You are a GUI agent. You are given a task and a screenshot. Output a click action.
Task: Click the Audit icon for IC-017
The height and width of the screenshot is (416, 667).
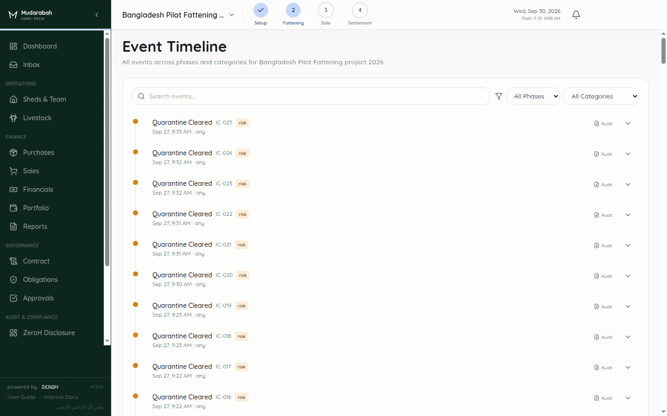pos(597,367)
